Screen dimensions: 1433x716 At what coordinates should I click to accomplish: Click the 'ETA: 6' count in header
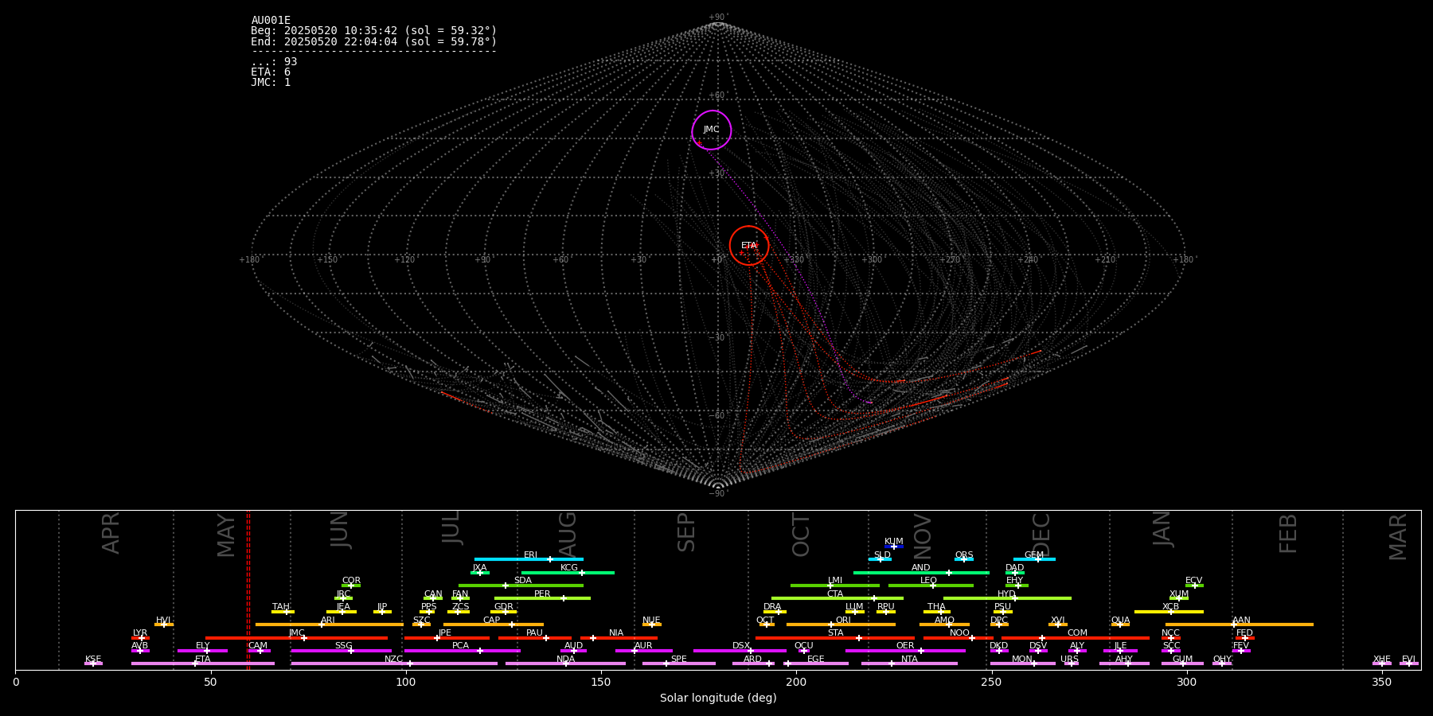271,72
